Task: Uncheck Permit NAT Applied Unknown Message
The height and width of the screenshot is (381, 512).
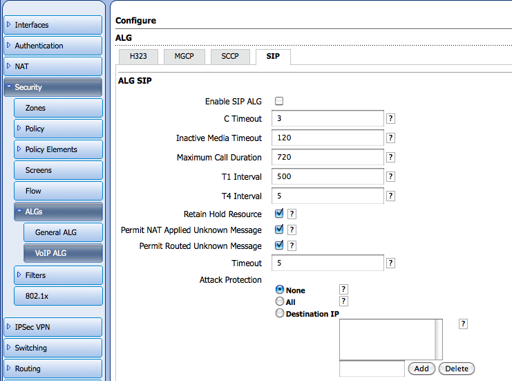Action: click(x=279, y=230)
